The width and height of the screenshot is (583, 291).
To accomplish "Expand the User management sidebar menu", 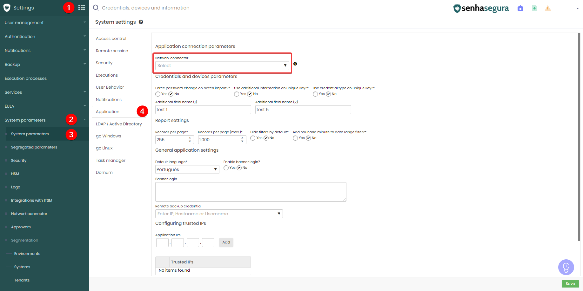I will [44, 22].
